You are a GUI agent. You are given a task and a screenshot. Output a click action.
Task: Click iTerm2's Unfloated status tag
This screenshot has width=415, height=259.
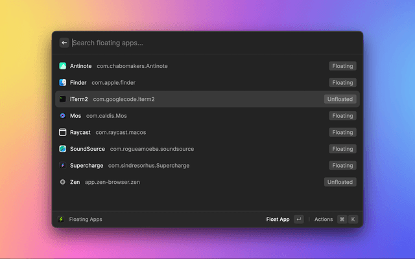(x=340, y=99)
